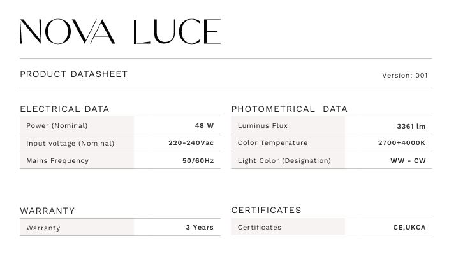Click the Luminus Flux label
Viewport: 449px width, 264px height.
pyautogui.click(x=263, y=125)
